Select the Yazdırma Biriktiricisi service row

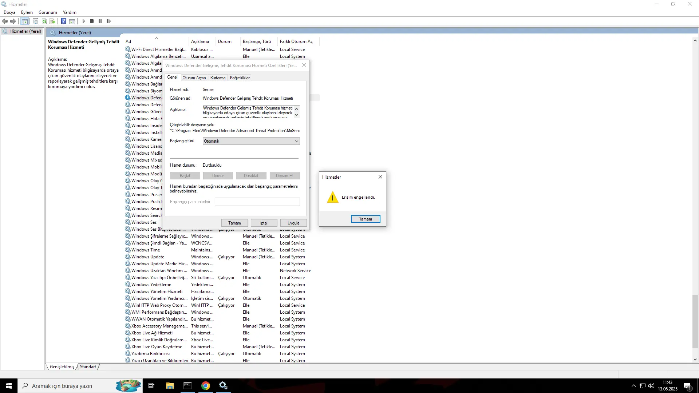[222, 354]
